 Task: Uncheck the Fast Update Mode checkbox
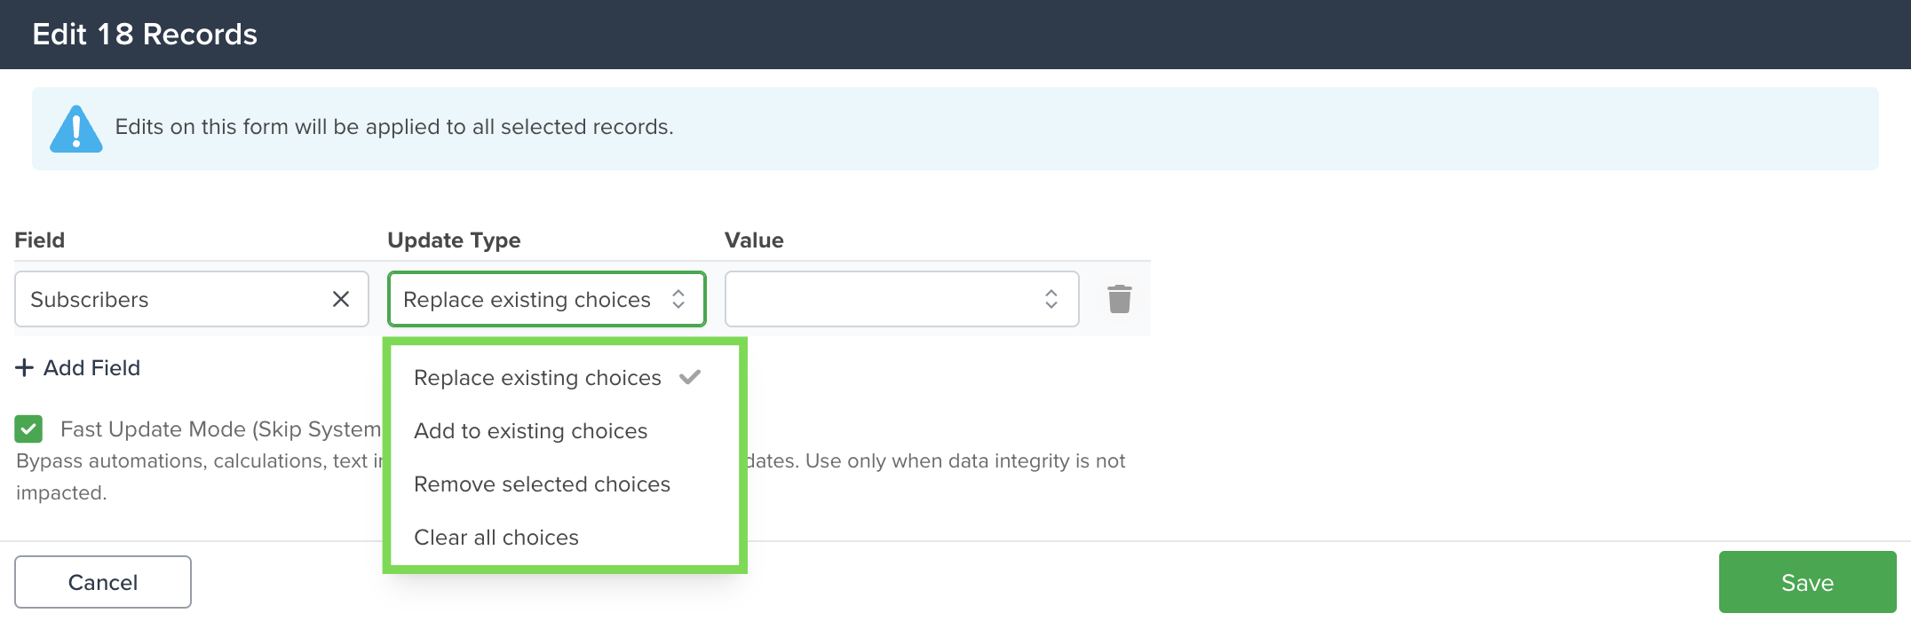tap(28, 429)
